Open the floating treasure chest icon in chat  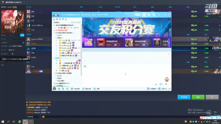pyautogui.click(x=167, y=79)
